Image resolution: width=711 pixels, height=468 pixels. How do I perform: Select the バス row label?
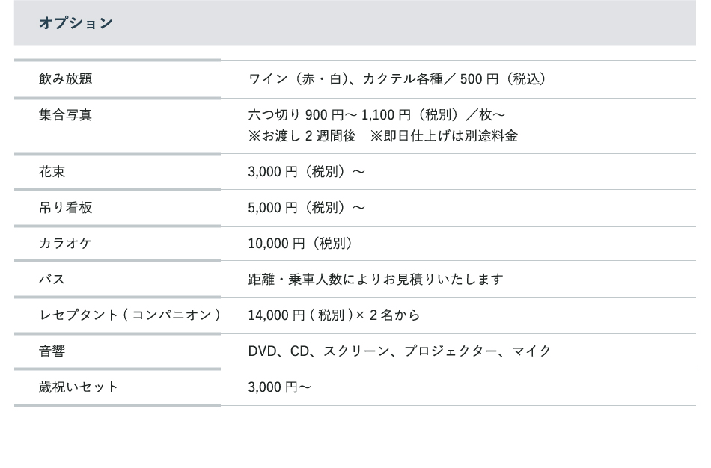pos(52,280)
